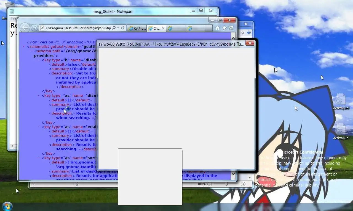The width and height of the screenshot is (353, 211).
Task: Collapse the schemalist XML node
Action: [24, 47]
